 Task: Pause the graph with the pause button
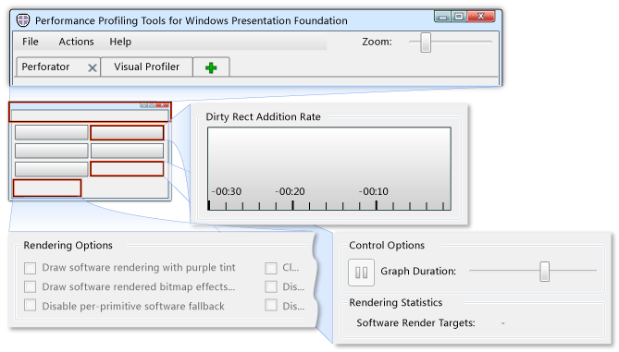pyautogui.click(x=361, y=272)
